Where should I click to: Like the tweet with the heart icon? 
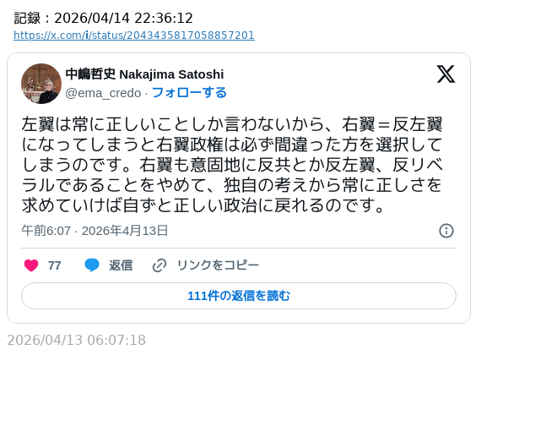31,265
